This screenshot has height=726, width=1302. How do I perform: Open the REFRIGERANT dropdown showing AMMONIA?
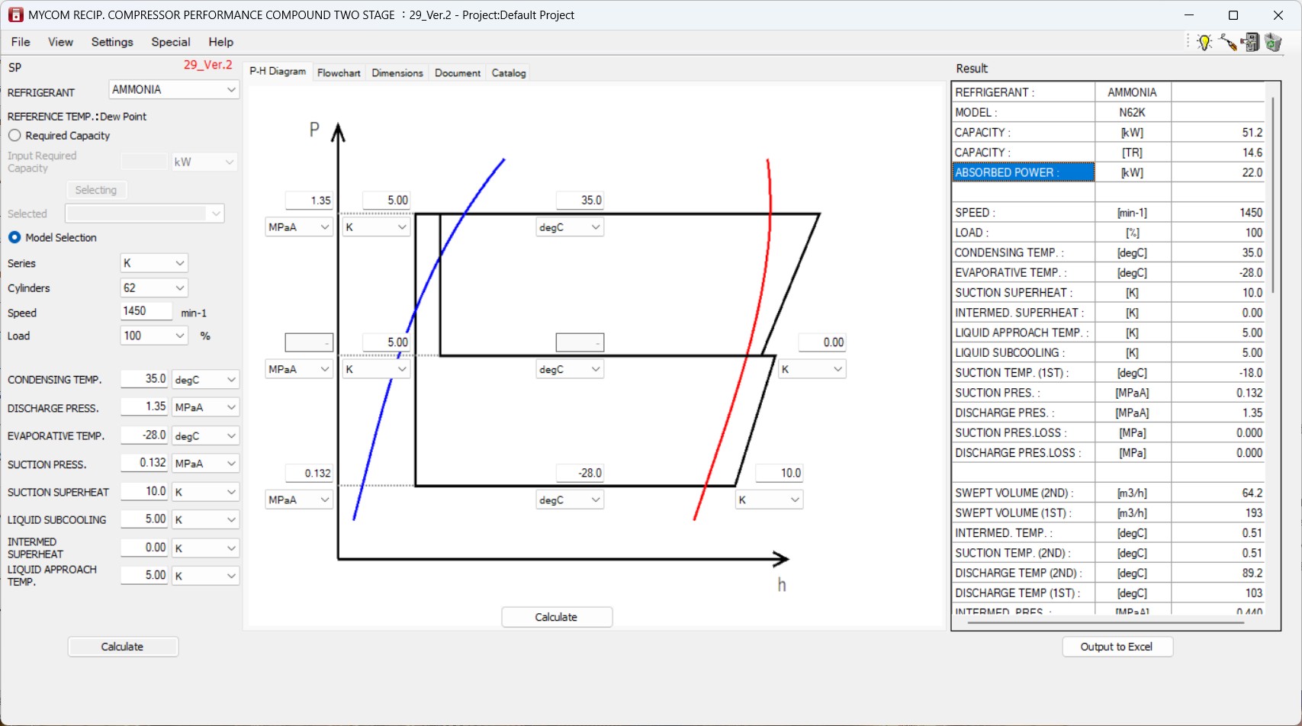pos(174,90)
